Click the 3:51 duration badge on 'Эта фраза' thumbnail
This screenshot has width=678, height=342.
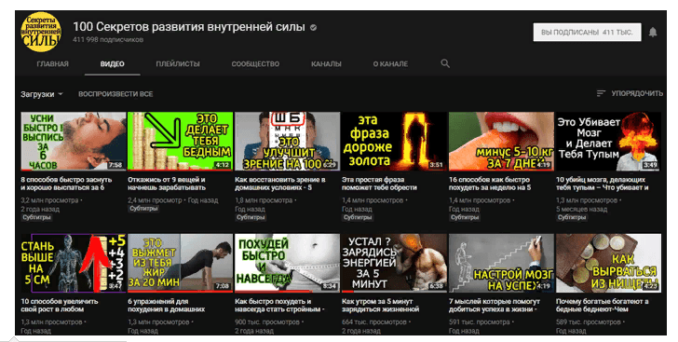coord(436,165)
